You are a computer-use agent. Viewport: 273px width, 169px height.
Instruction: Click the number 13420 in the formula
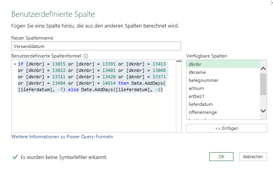coord(109,77)
